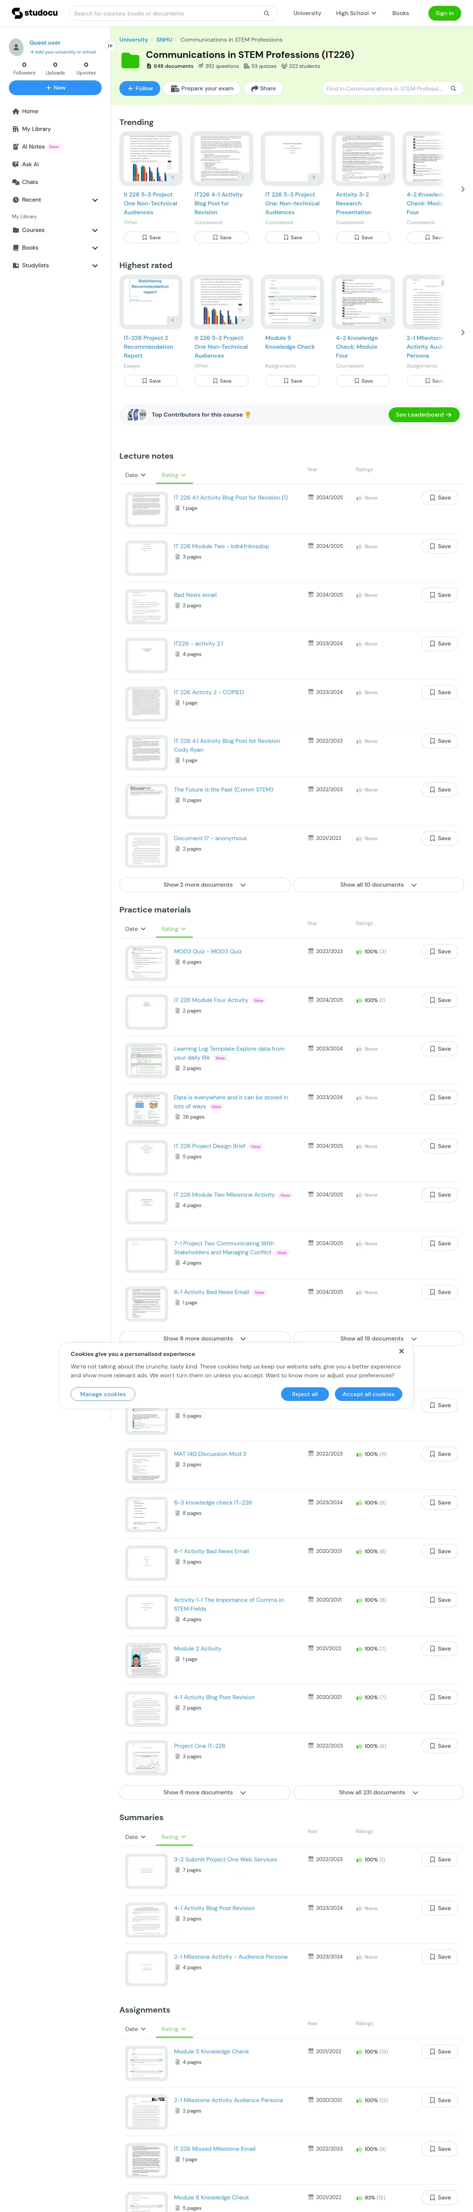Select Rating sort in Practice materials
This screenshot has height=2212, width=473.
(174, 928)
